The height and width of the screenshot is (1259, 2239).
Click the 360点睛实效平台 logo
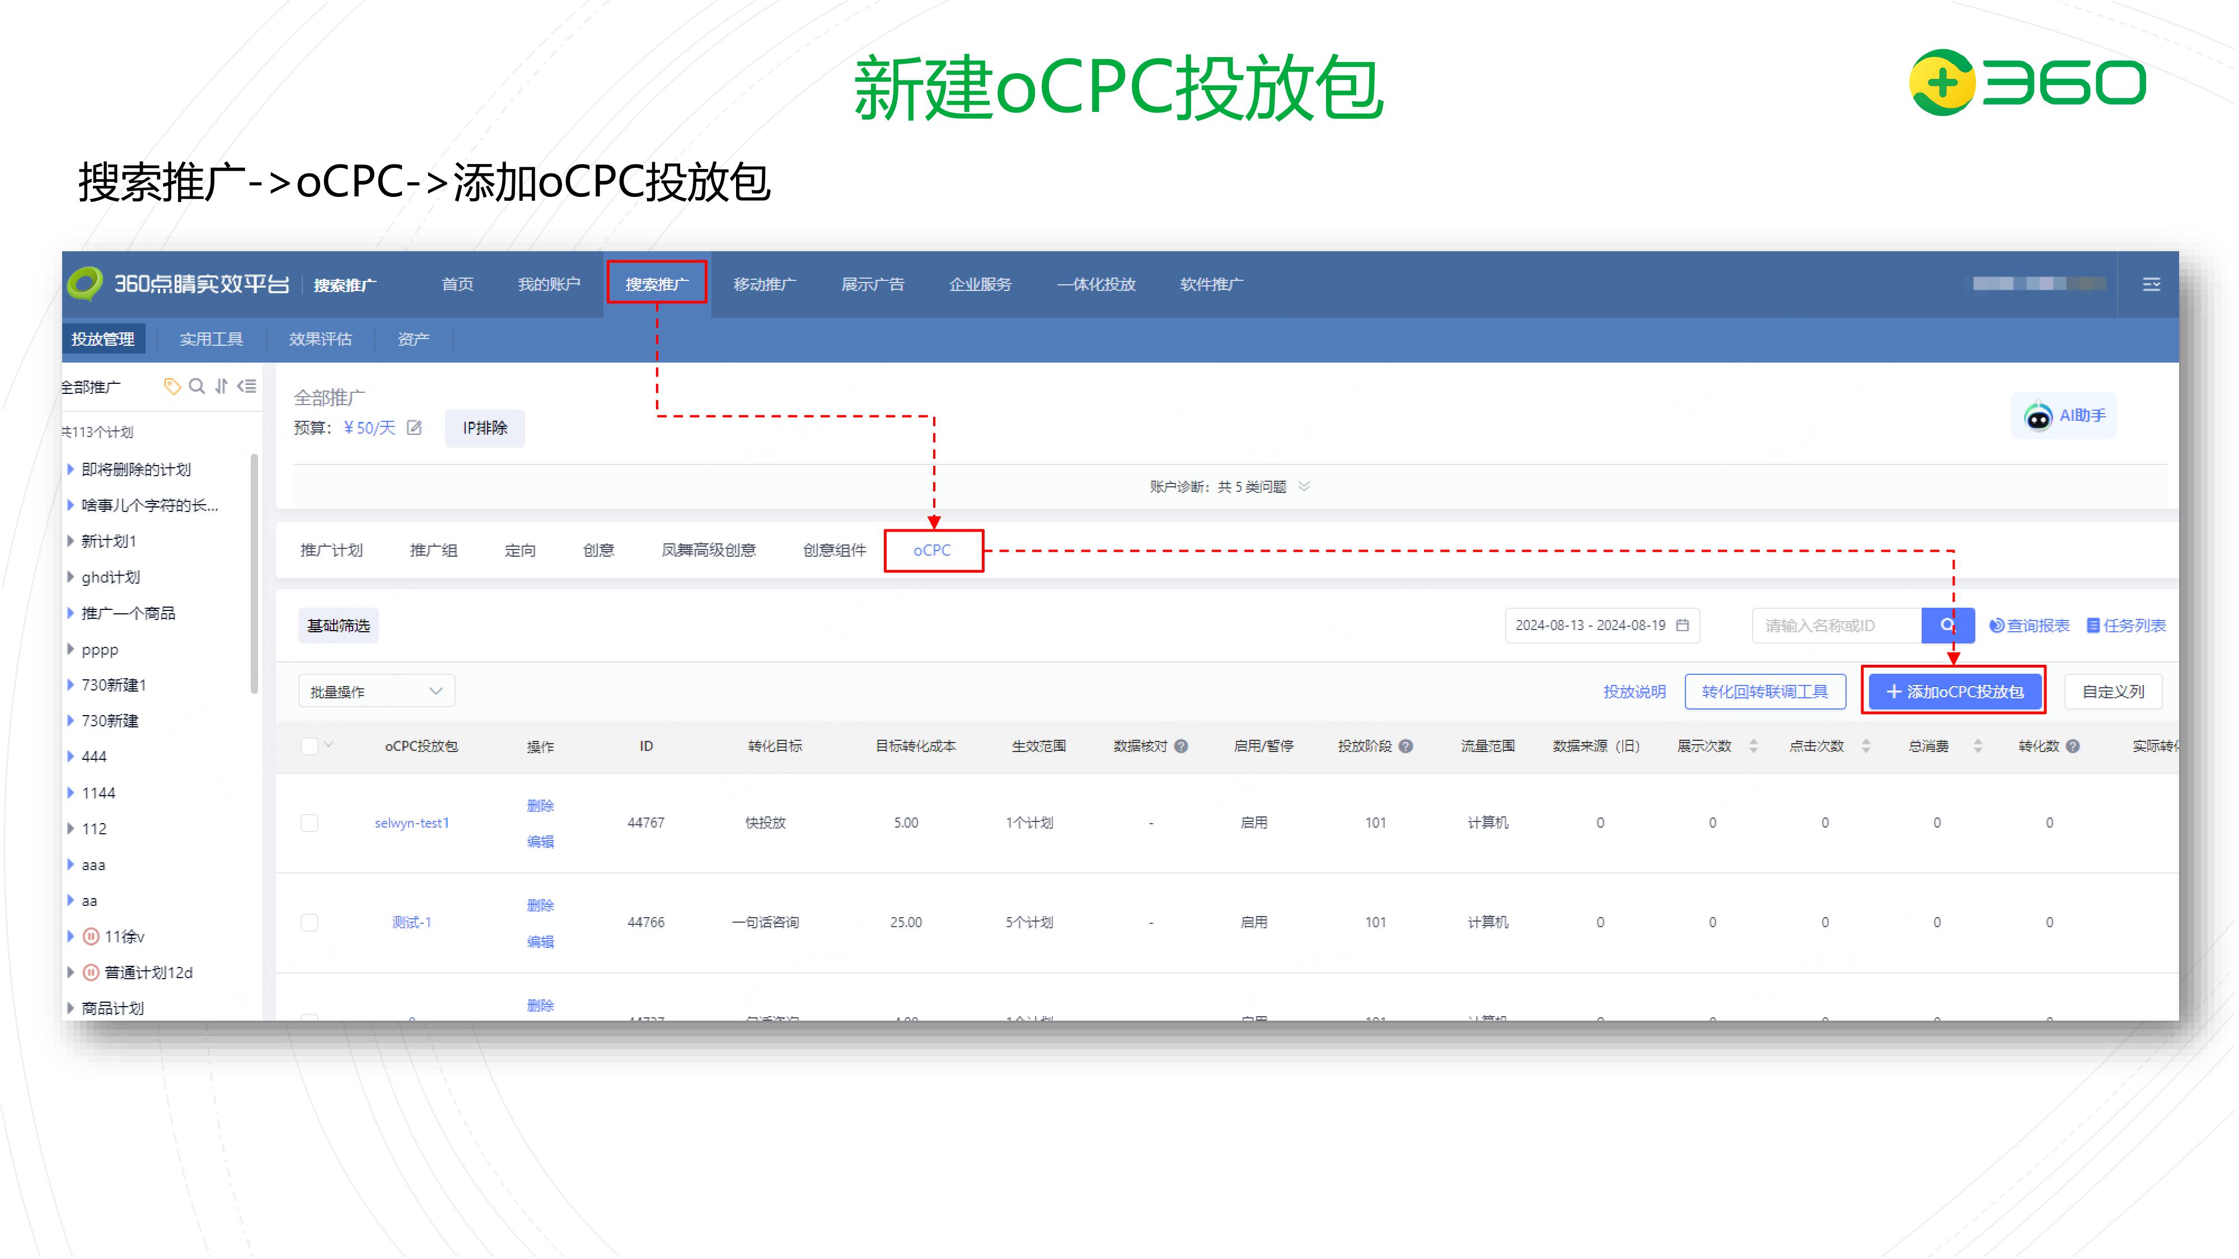(x=179, y=284)
